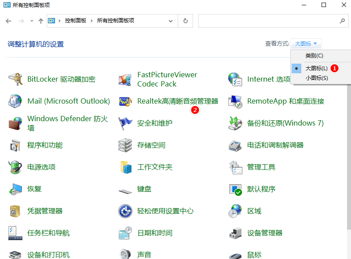Open BitLocker 驱动器加密 icon

pyautogui.click(x=15, y=79)
